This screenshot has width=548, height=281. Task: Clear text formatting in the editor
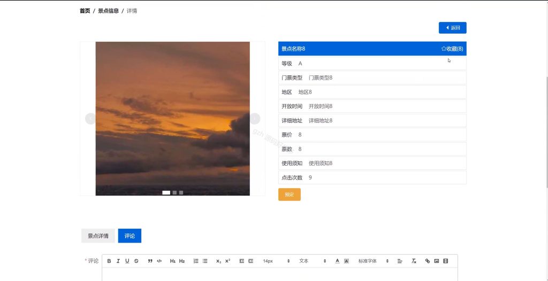point(414,261)
